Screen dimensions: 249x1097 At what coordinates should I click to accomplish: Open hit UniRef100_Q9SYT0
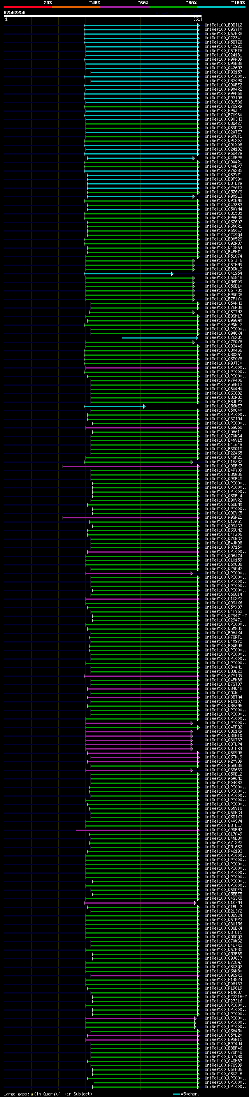tap(223, 30)
